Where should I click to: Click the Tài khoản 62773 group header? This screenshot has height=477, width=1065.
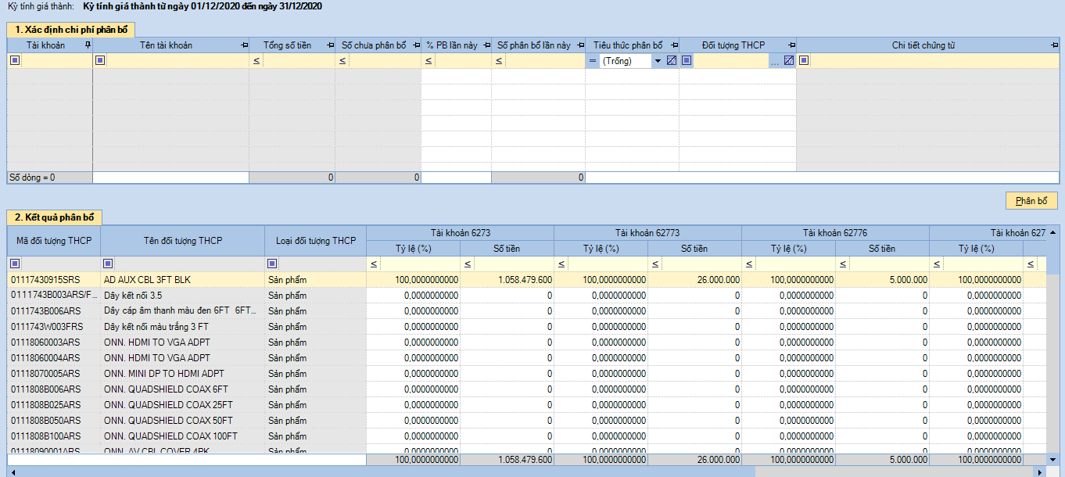(647, 232)
